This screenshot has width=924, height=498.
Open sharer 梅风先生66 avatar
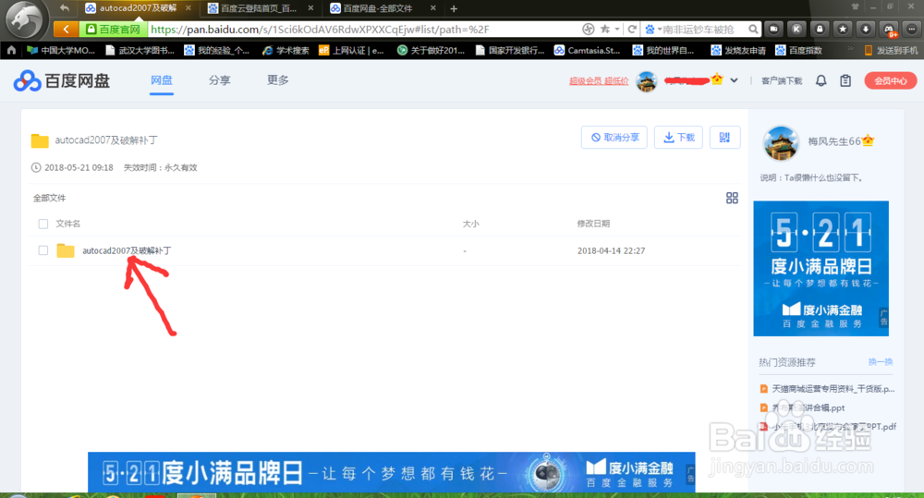click(x=781, y=142)
